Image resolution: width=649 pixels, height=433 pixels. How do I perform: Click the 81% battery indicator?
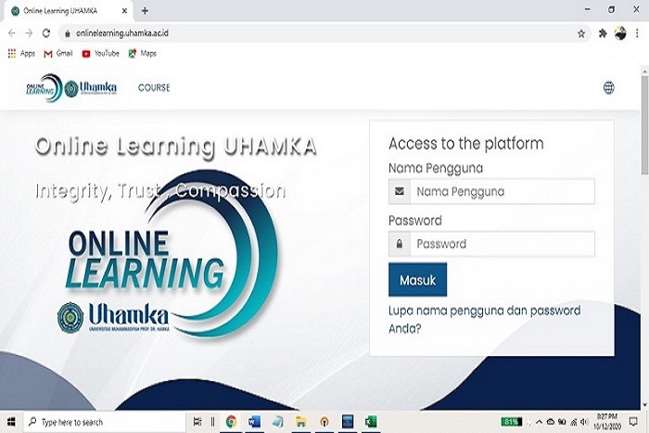(511, 422)
